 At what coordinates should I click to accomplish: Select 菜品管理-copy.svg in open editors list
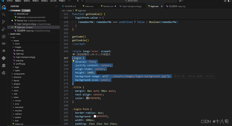point(25,31)
